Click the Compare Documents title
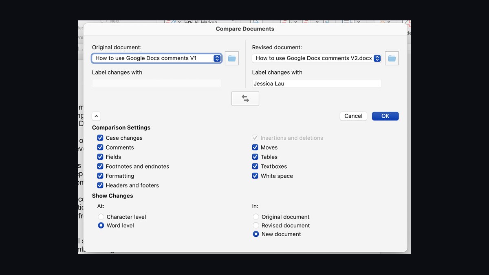Image resolution: width=489 pixels, height=275 pixels. pos(245,29)
